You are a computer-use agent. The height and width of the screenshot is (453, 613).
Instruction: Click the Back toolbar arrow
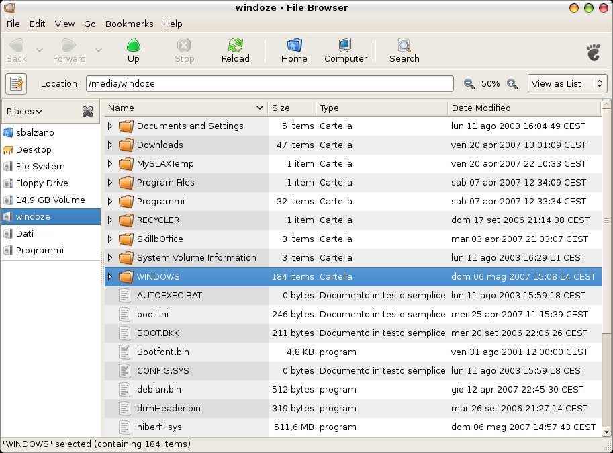point(16,50)
